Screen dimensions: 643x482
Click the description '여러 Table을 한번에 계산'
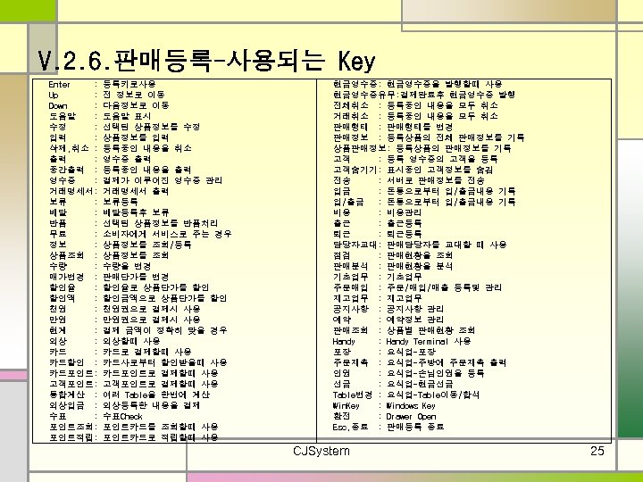[x=155, y=395]
